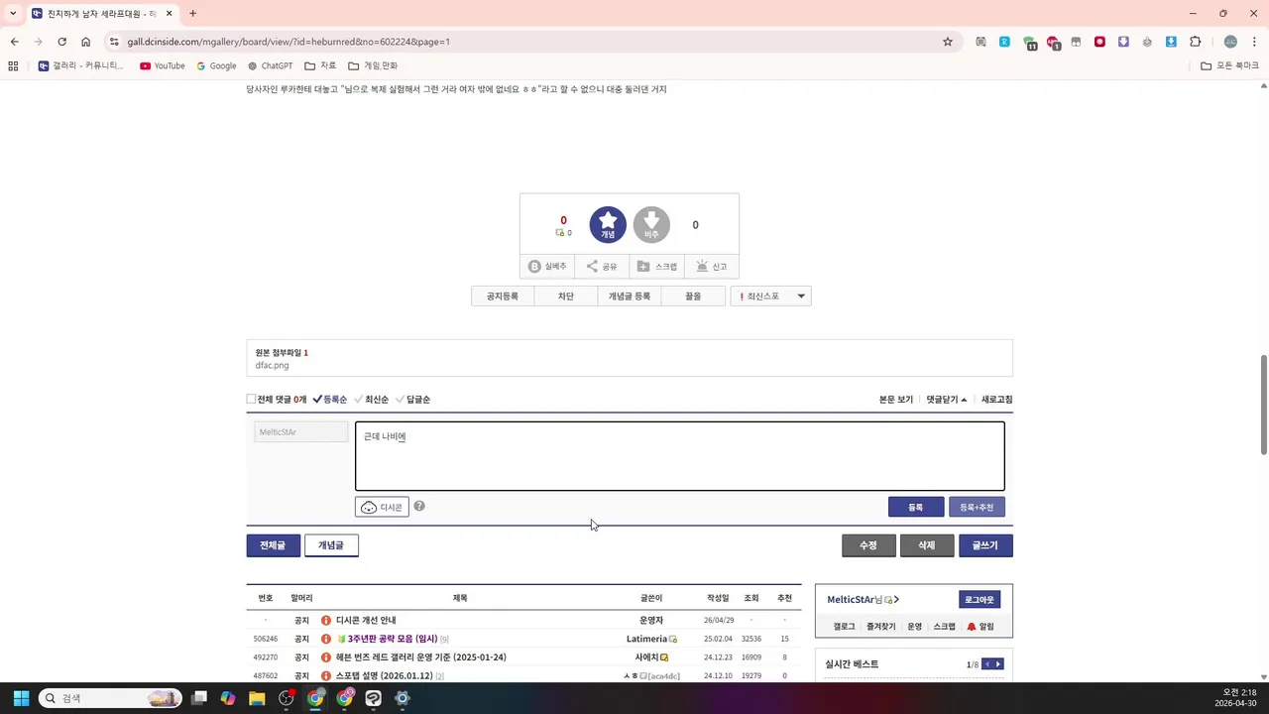Open the Chrome extensions puzzle icon
Image resolution: width=1269 pixels, height=714 pixels.
[x=1195, y=42]
